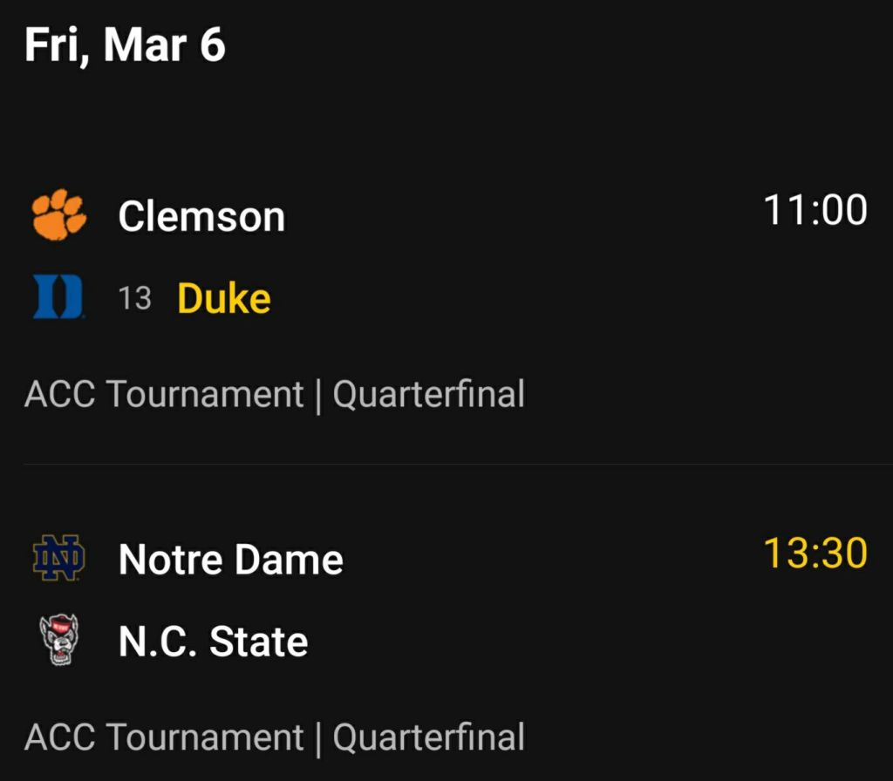The image size is (893, 781).
Task: Click the pipe separator below Duke
Action: coord(318,395)
